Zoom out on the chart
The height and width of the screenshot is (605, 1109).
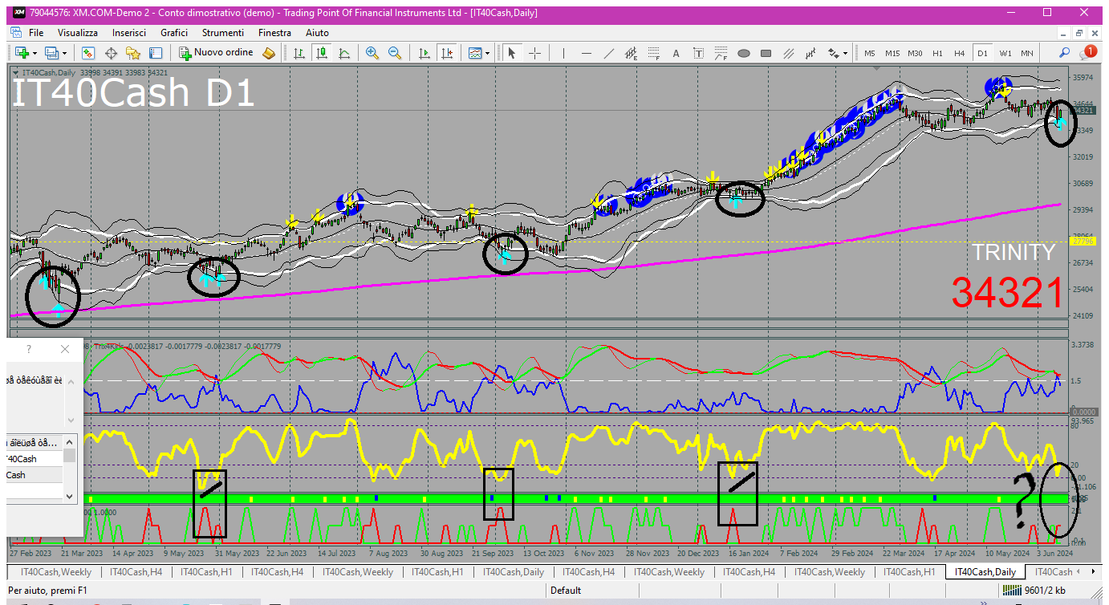tap(395, 53)
